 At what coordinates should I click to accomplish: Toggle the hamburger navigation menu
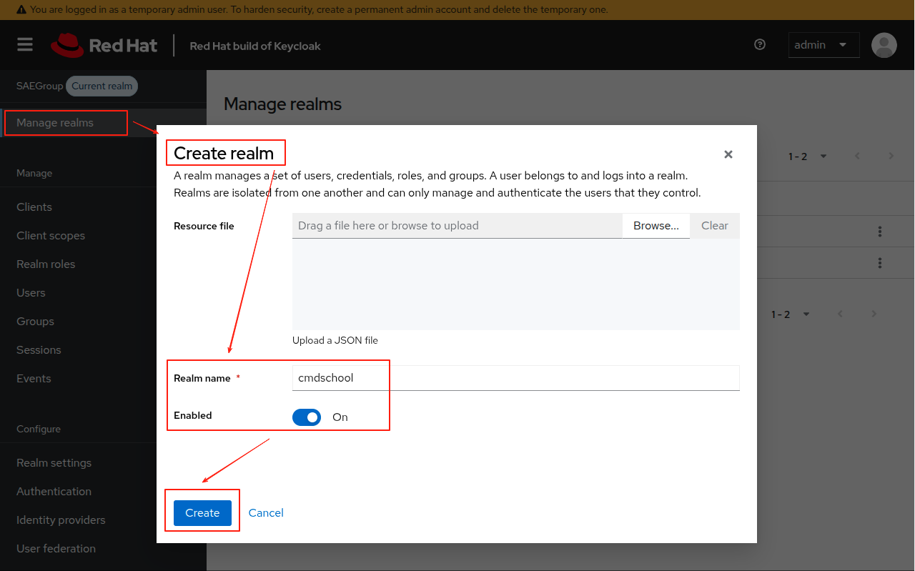pos(25,45)
